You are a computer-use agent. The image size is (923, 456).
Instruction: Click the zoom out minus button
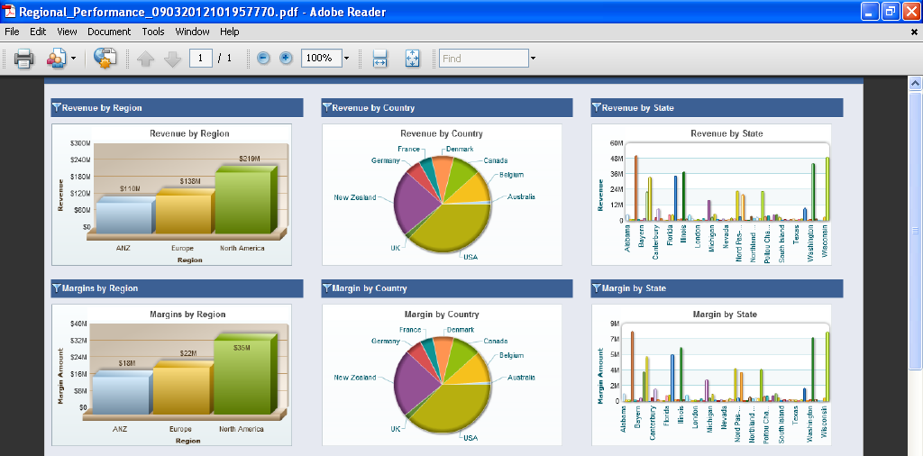tap(263, 59)
